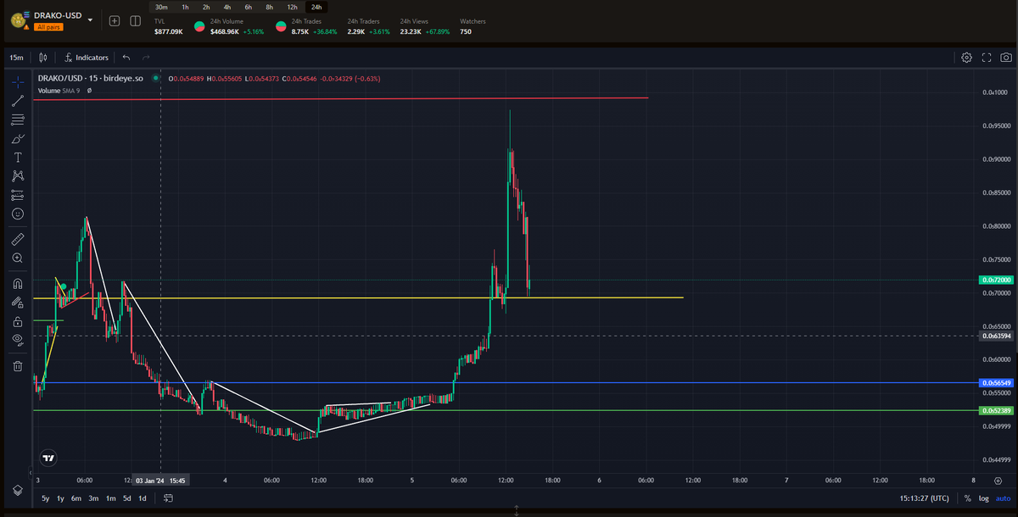
Task: Select the 4h stats timeframe tab
Action: (227, 7)
